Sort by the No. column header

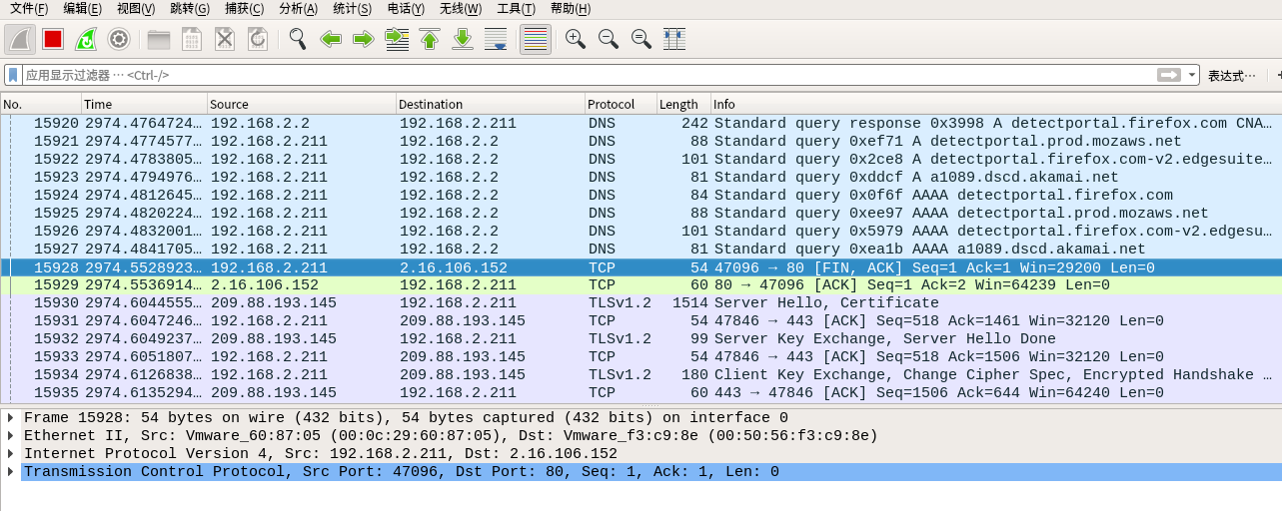[x=41, y=104]
